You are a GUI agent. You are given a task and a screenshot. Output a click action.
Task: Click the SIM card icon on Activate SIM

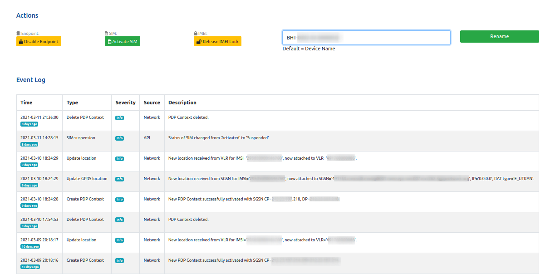pos(109,42)
